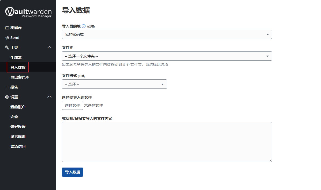Screen dimensions: 321x190
Task: Collapse the 工具 section chevron
Action: click(x=49, y=47)
